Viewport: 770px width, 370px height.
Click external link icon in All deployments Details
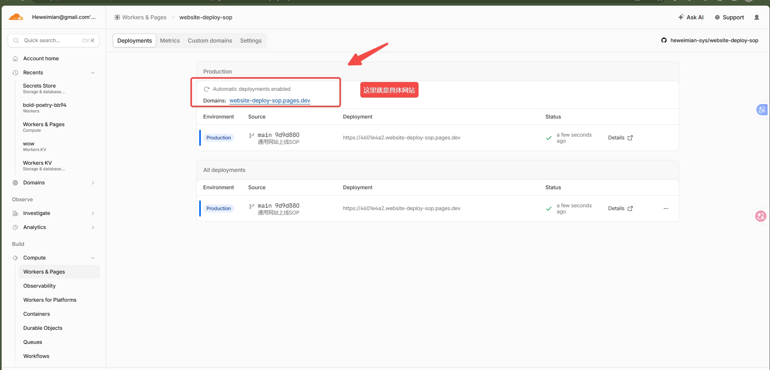click(630, 209)
